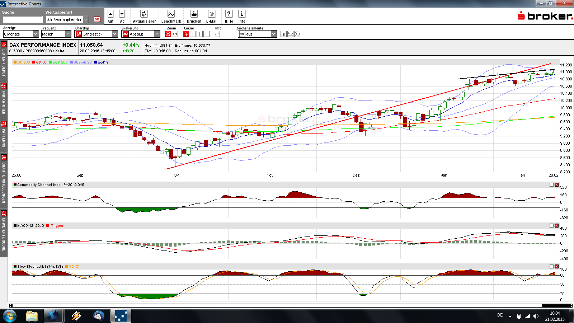
Task: Open the Charttyp Candlestick dropdown
Action: coord(114,34)
